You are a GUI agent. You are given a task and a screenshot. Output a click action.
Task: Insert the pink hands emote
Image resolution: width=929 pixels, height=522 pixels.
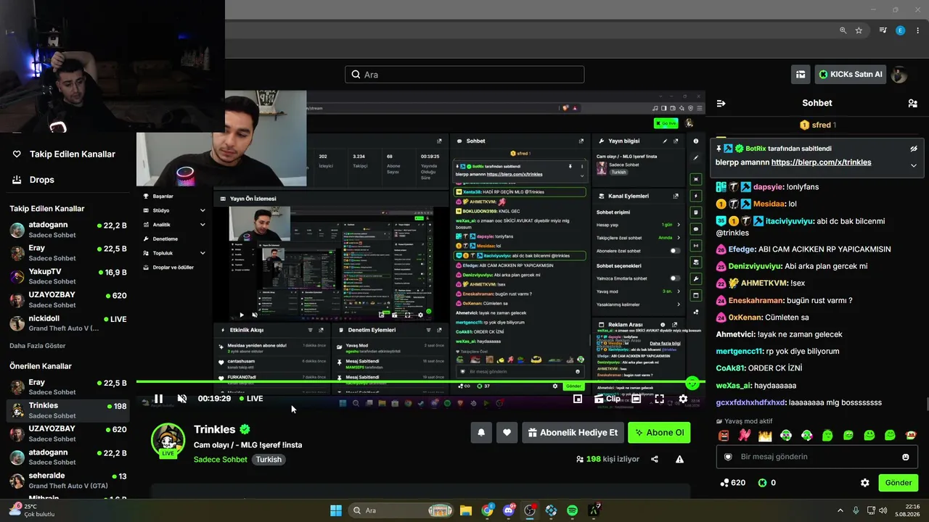pyautogui.click(x=744, y=435)
